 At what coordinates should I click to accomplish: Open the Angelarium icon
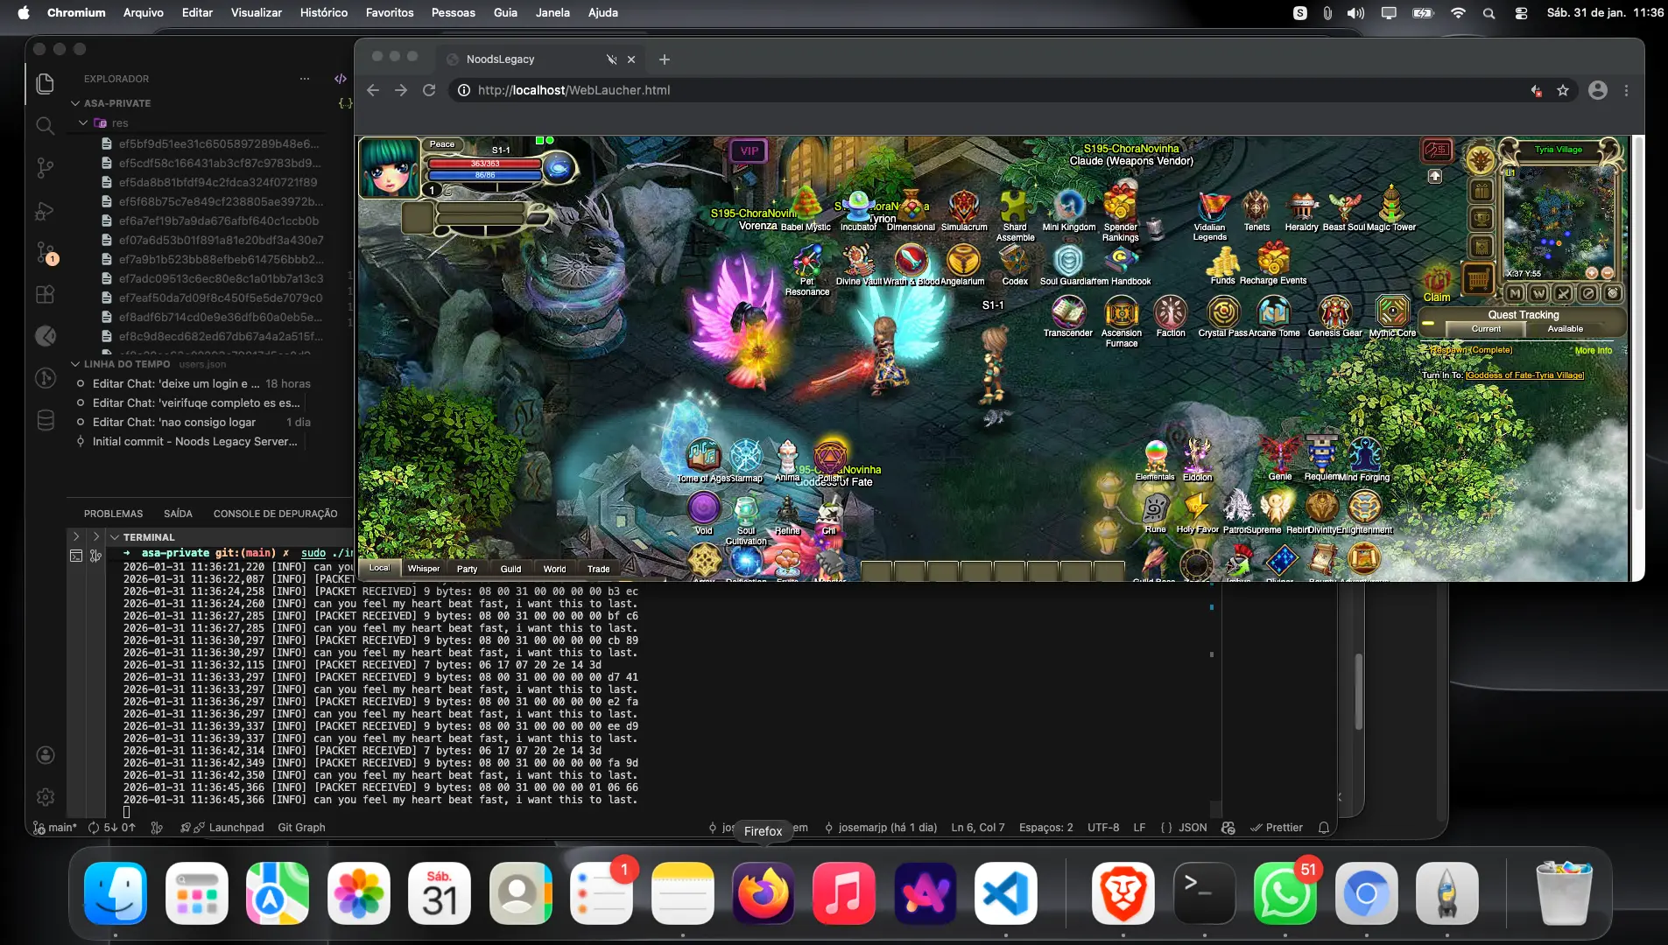(x=963, y=261)
